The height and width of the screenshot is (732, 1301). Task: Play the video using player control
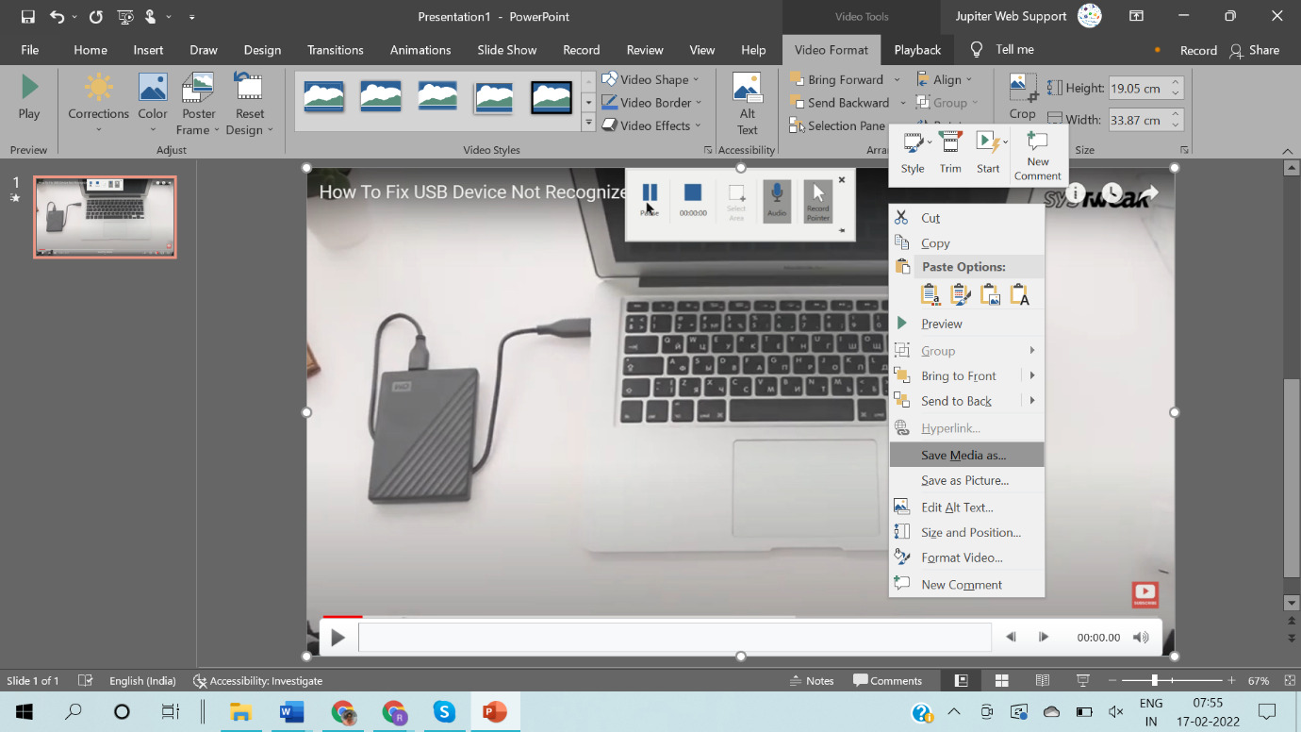[338, 638]
